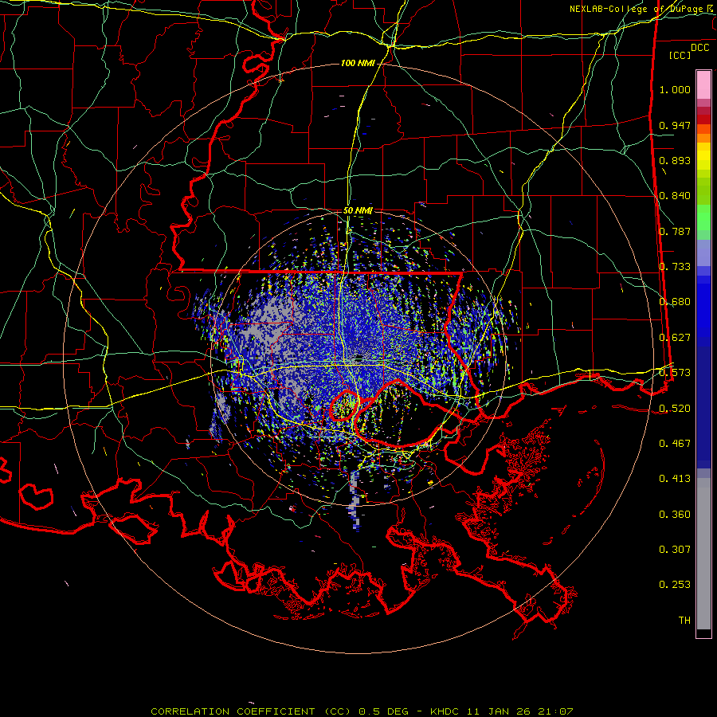Select the 0.307 legend value
This screenshot has width=717, height=717.
675,550
